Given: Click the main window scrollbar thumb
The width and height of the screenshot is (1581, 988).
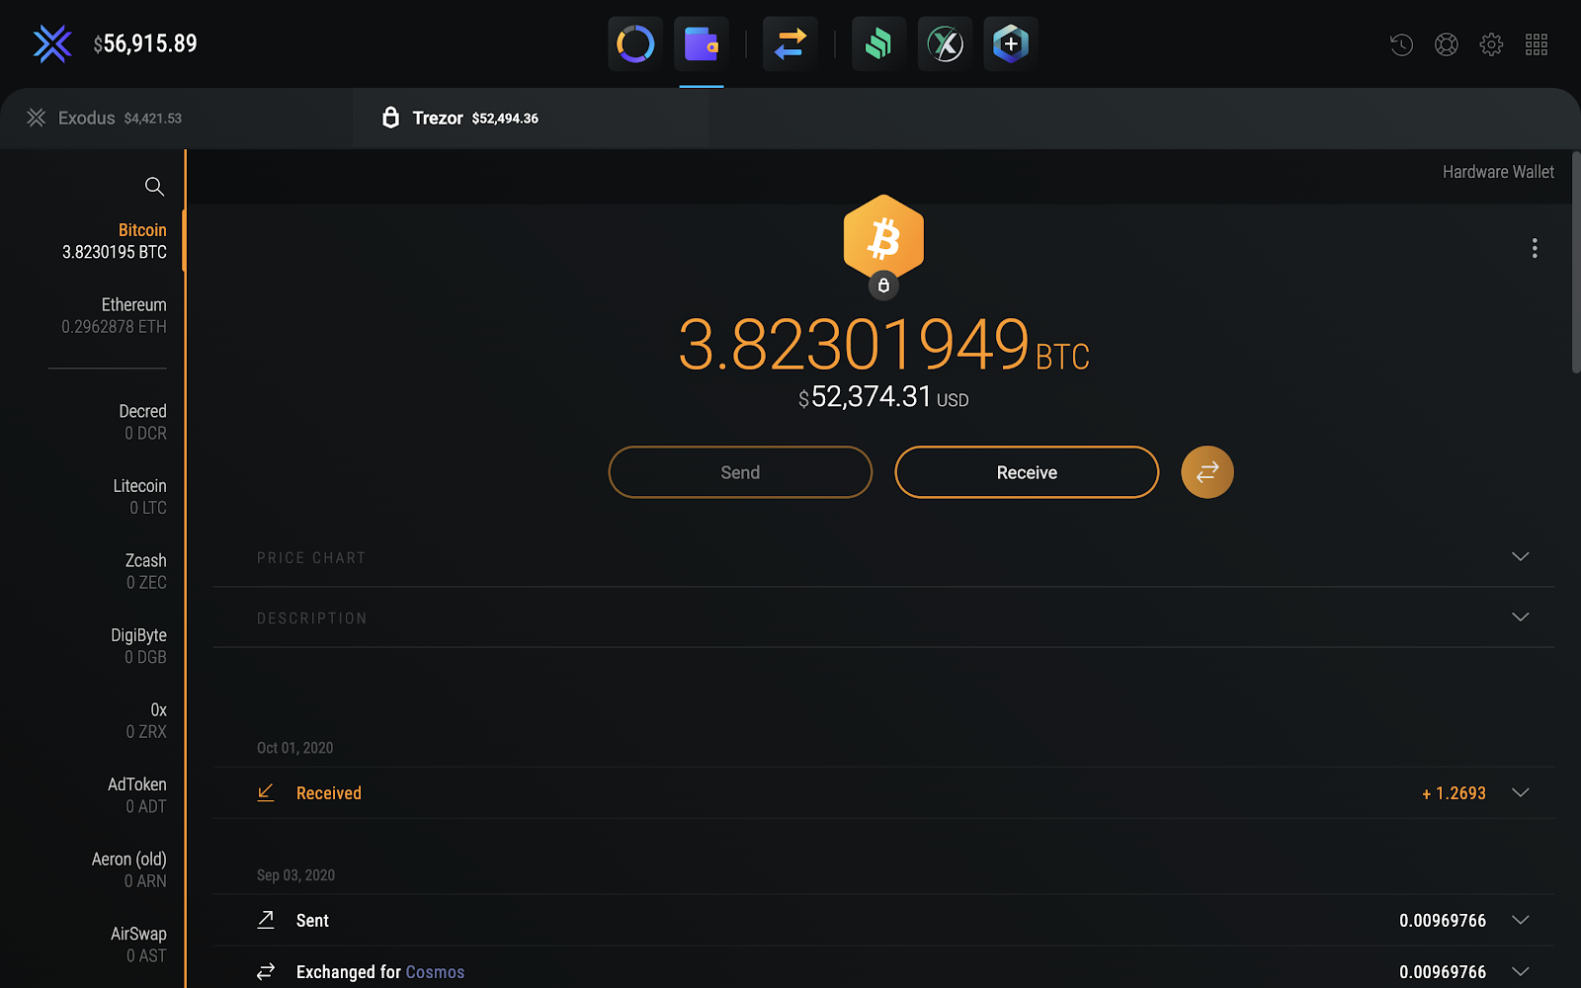Looking at the screenshot, I should click(x=1575, y=263).
